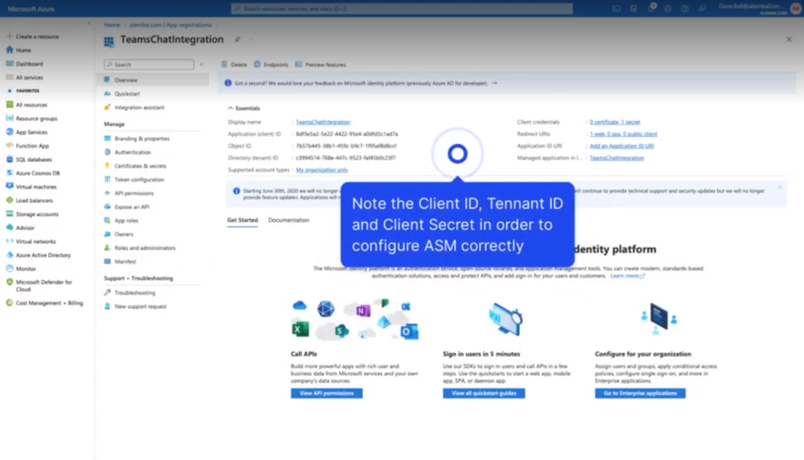Open the 0 certificate, 1 secret link
Viewport: 804px width, 460px height.
point(615,122)
